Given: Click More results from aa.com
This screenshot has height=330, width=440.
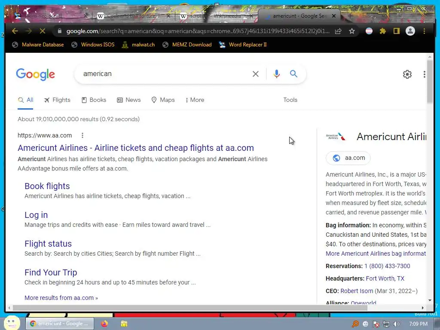Looking at the screenshot, I should [x=61, y=298].
